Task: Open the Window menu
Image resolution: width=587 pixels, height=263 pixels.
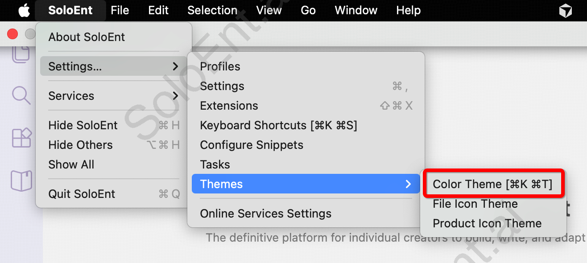Action: (x=356, y=10)
